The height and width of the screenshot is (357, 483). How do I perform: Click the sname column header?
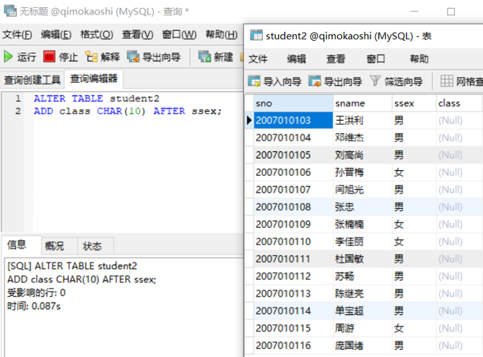[362, 103]
